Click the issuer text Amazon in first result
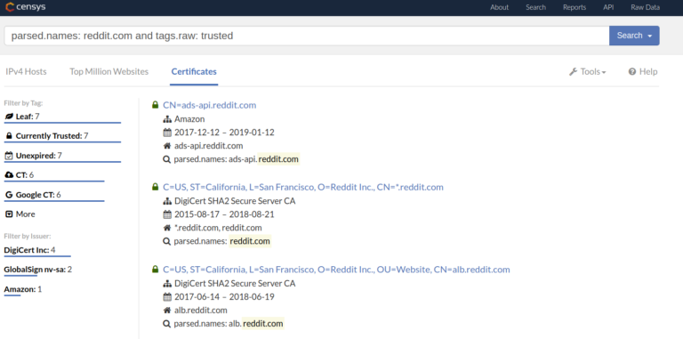Image resolution: width=683 pixels, height=339 pixels. tap(189, 119)
